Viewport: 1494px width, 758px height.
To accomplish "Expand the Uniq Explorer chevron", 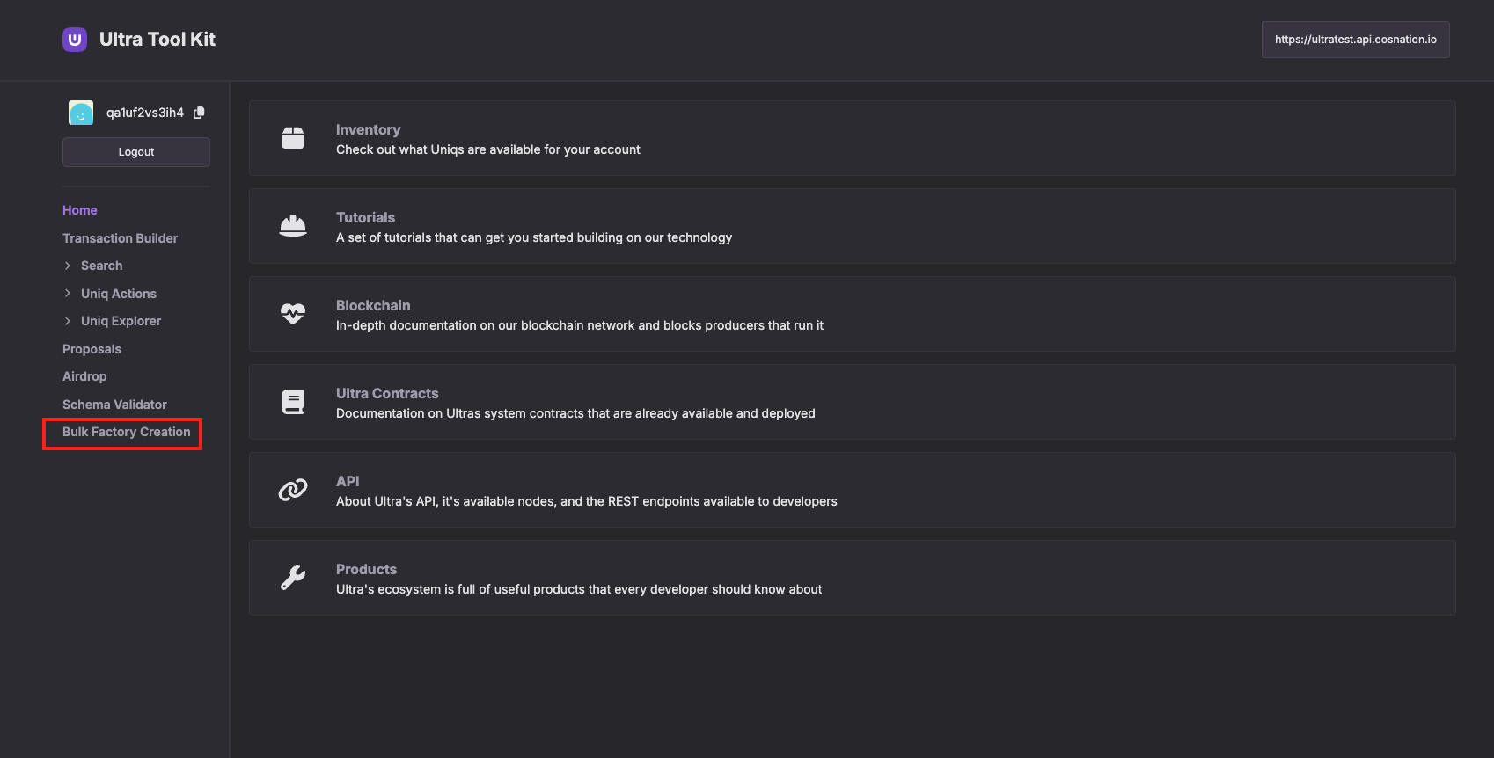I will coord(68,321).
